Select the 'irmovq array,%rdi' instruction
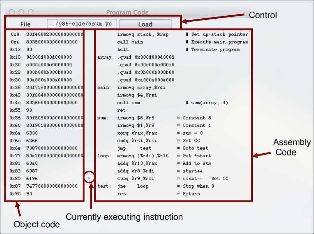Image resolution: width=314 pixels, height=234 pixels. [x=141, y=87]
